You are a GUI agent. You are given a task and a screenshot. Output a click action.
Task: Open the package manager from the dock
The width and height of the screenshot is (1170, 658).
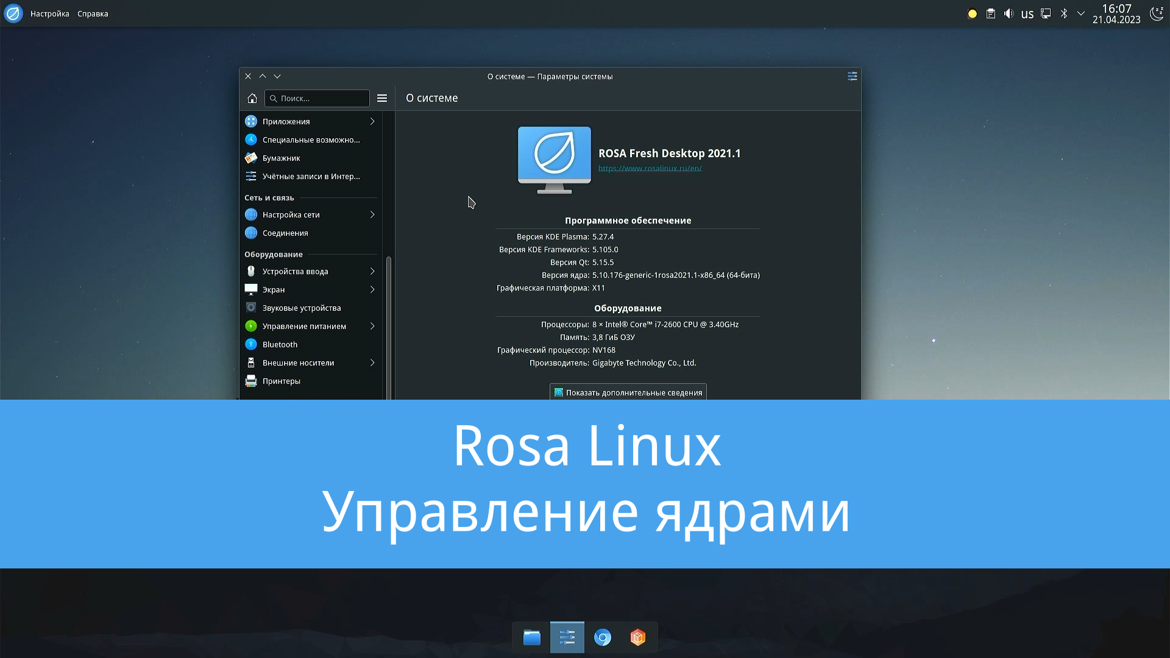(638, 637)
